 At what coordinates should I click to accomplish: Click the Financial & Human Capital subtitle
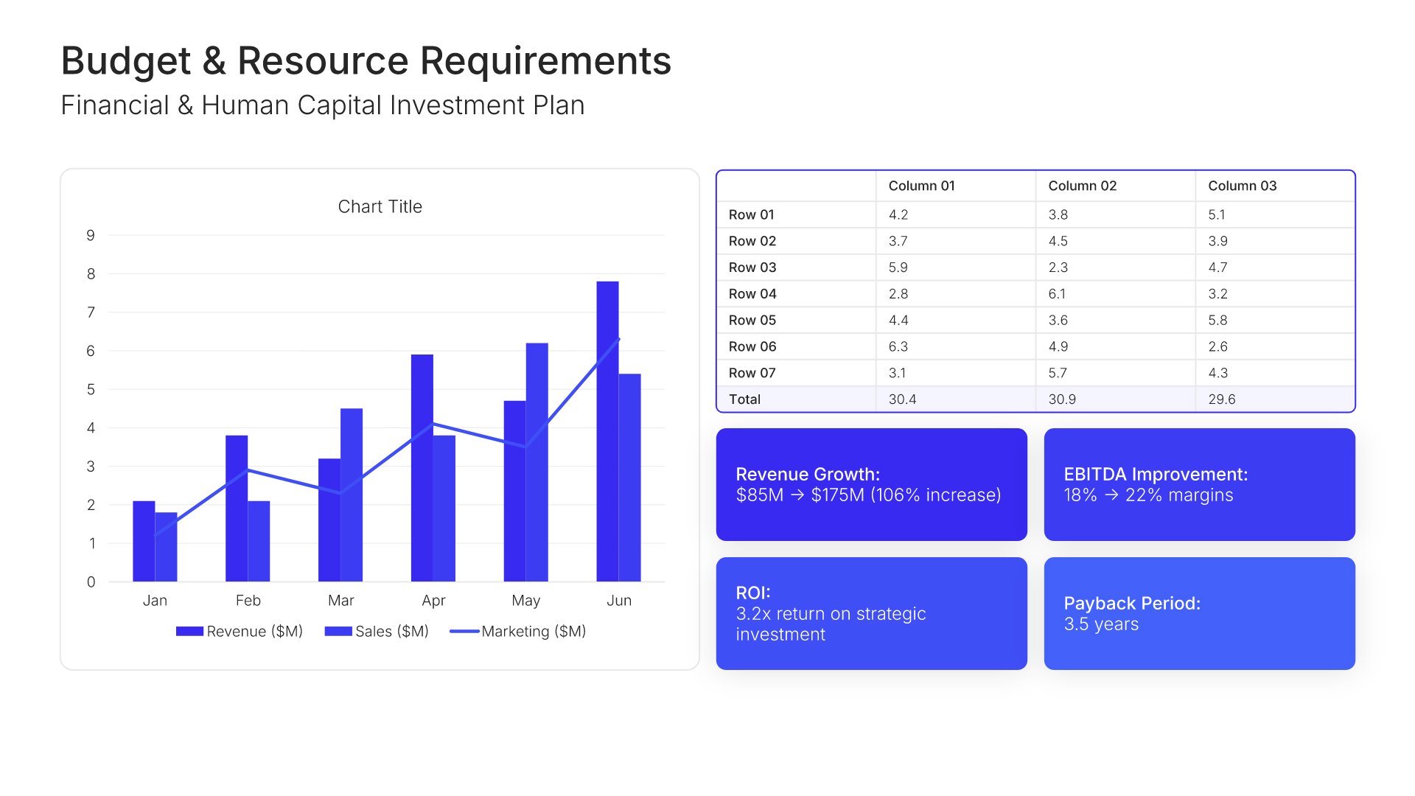322,105
